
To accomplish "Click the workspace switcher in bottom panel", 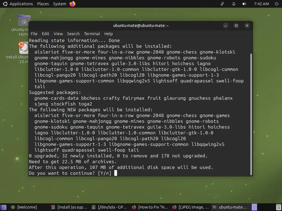I will (x=254, y=207).
